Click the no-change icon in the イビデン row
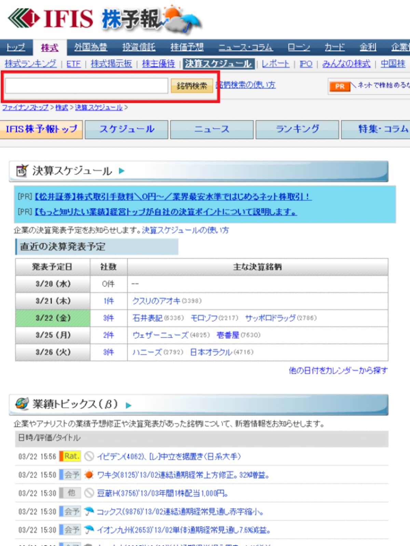 pos(89,456)
